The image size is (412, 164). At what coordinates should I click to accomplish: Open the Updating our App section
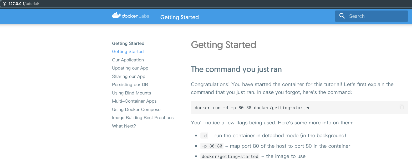(130, 68)
